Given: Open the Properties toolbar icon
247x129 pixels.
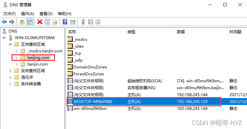Looking at the screenshot, I should pos(47,22).
